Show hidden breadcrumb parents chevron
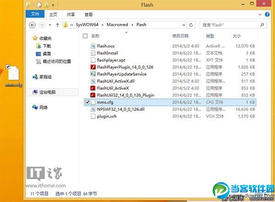The image size is (275, 202). [x=71, y=25]
